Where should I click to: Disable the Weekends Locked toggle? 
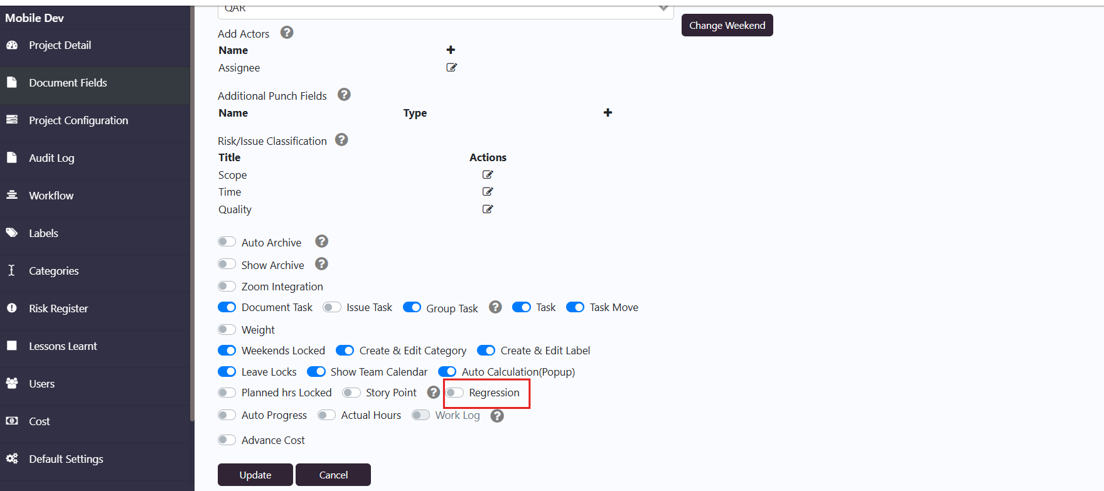pyautogui.click(x=227, y=351)
